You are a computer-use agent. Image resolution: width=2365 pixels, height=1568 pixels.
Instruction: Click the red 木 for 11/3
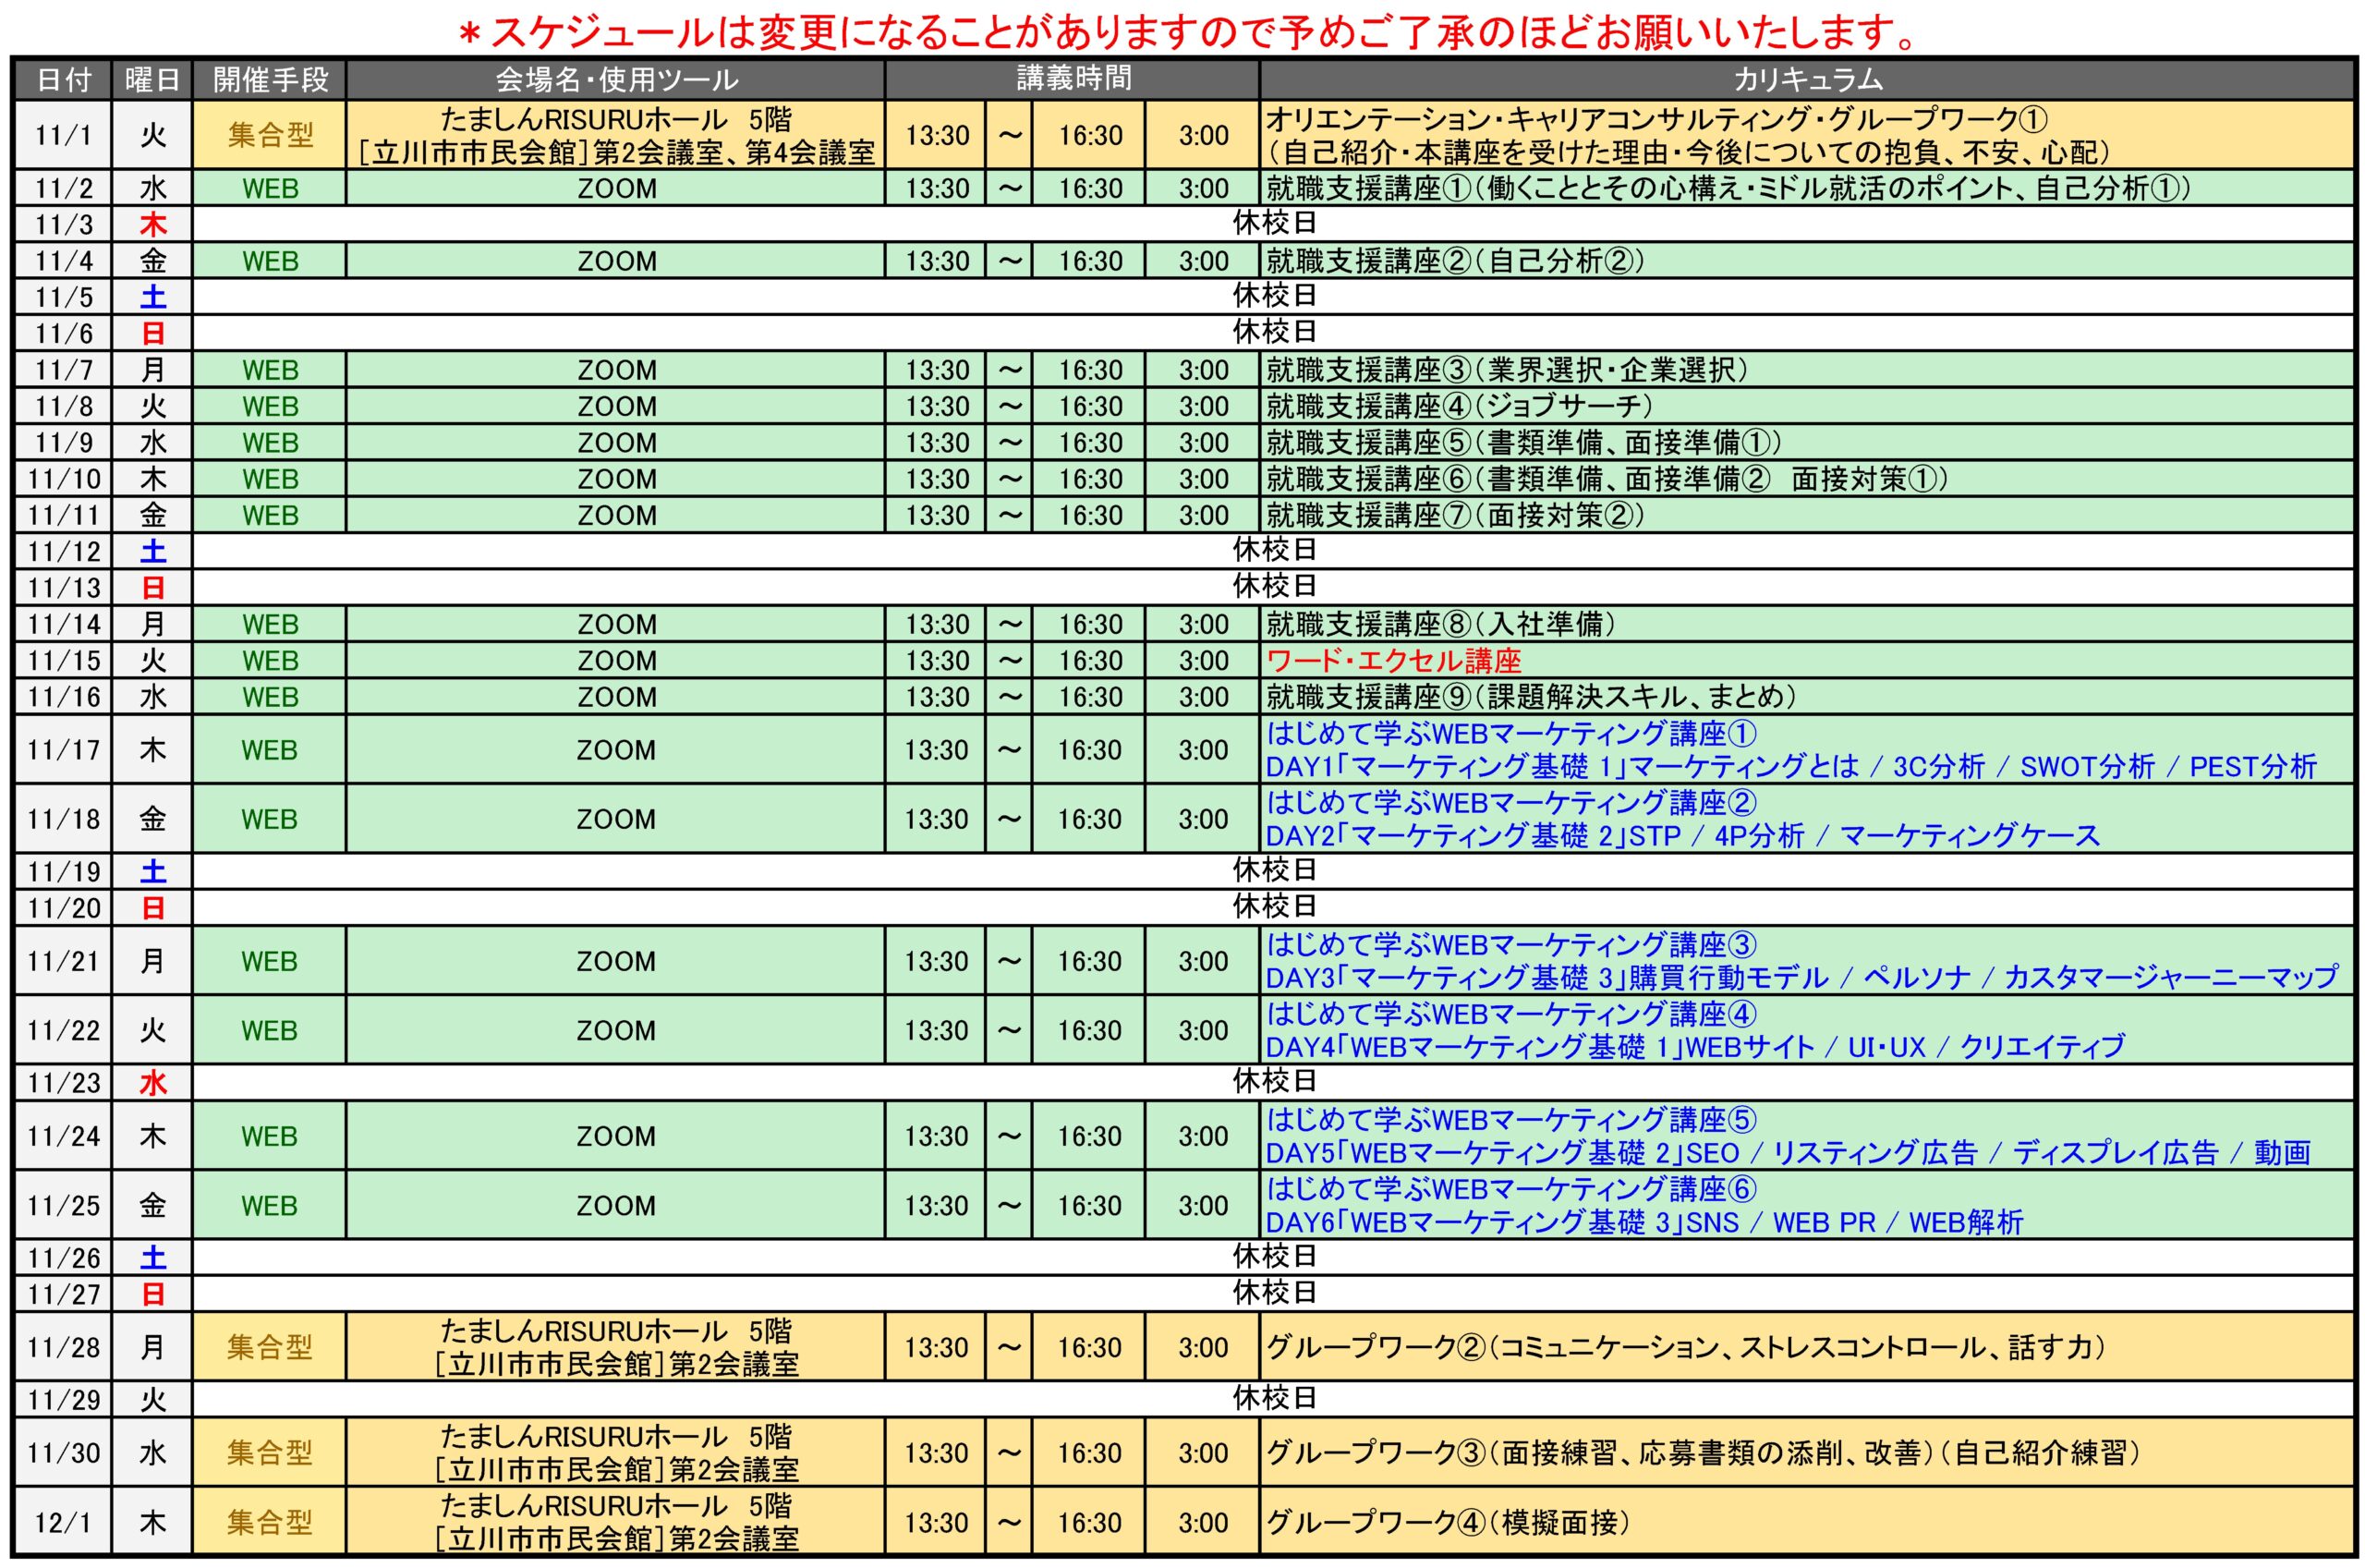152,224
